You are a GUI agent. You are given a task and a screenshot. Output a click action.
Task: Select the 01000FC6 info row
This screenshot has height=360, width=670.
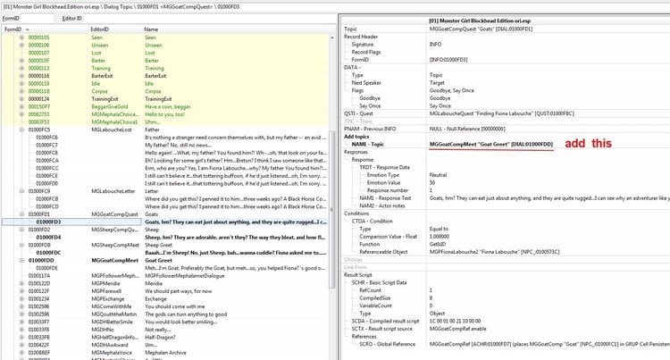[x=165, y=138]
